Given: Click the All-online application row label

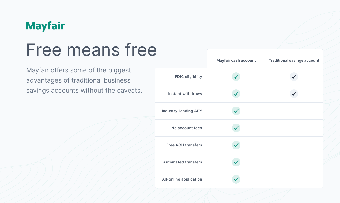Looking at the screenshot, I should 182,179.
